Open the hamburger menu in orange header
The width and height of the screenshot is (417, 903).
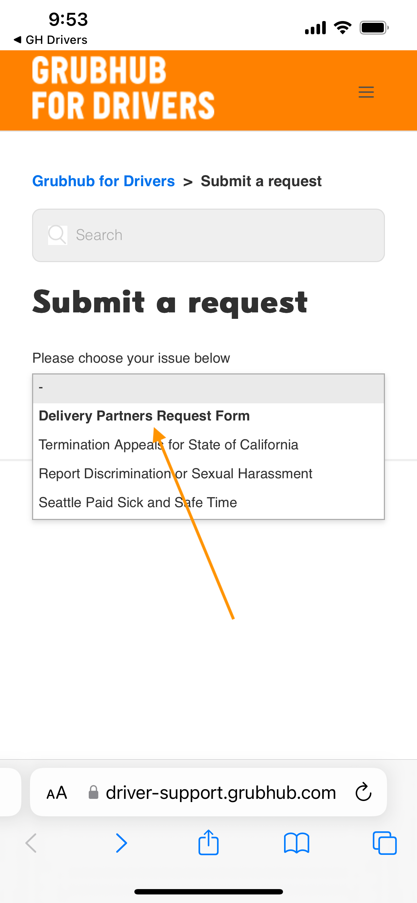[366, 92]
